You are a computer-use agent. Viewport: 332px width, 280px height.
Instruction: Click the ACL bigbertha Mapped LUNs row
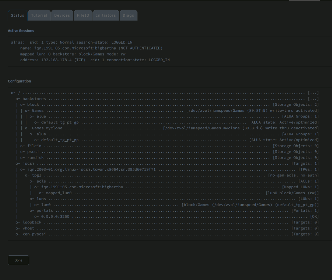pos(176,187)
